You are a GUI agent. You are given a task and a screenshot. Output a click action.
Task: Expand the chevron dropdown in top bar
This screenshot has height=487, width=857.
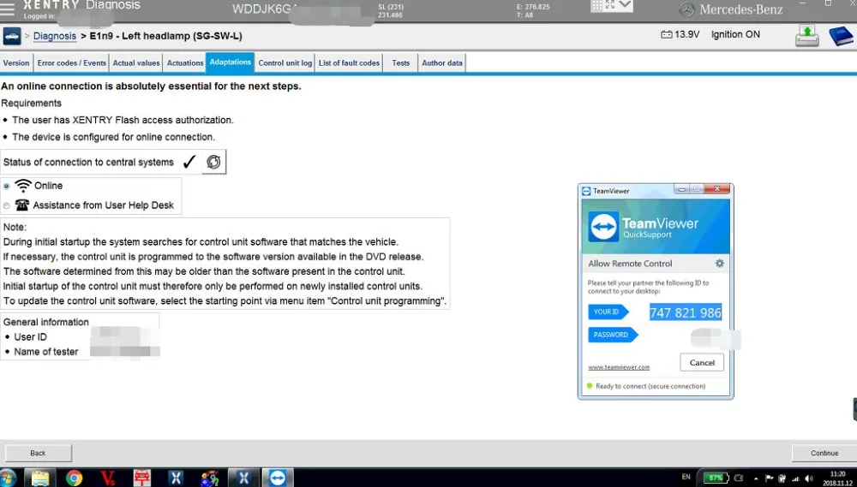625,5
